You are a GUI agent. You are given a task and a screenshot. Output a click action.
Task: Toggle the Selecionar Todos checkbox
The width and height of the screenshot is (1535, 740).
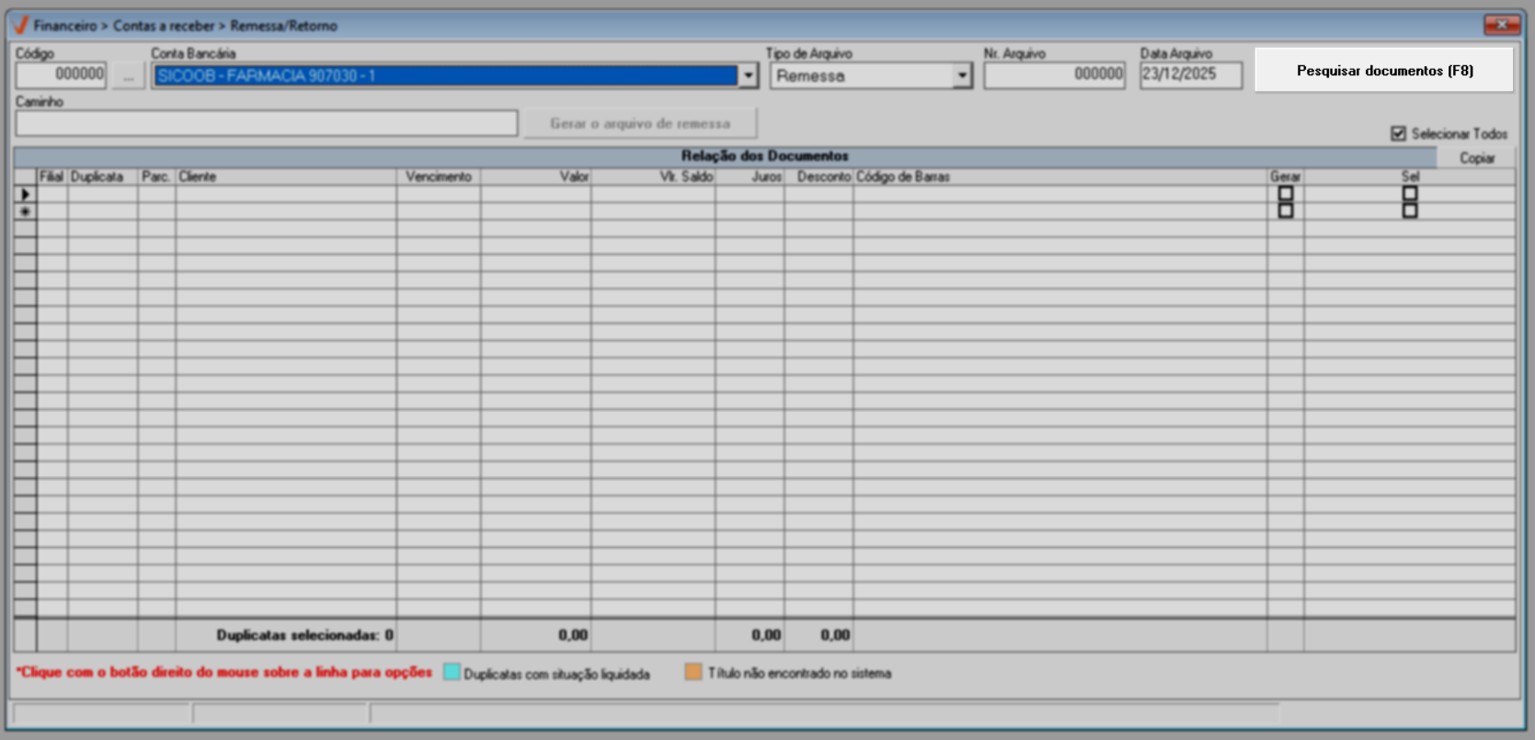click(x=1399, y=133)
